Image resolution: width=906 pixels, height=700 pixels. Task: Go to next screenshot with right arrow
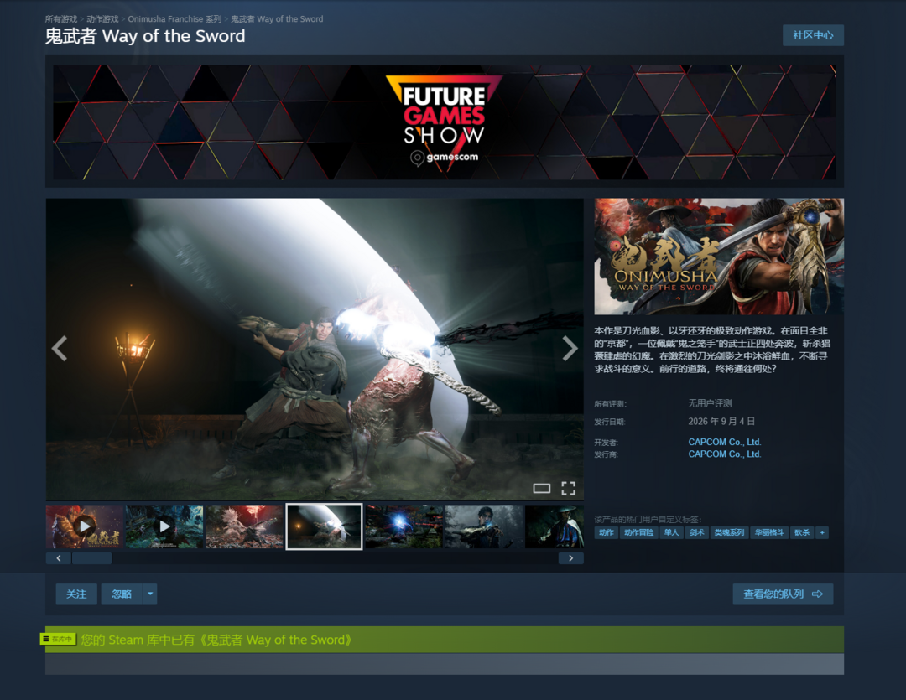[x=570, y=348]
